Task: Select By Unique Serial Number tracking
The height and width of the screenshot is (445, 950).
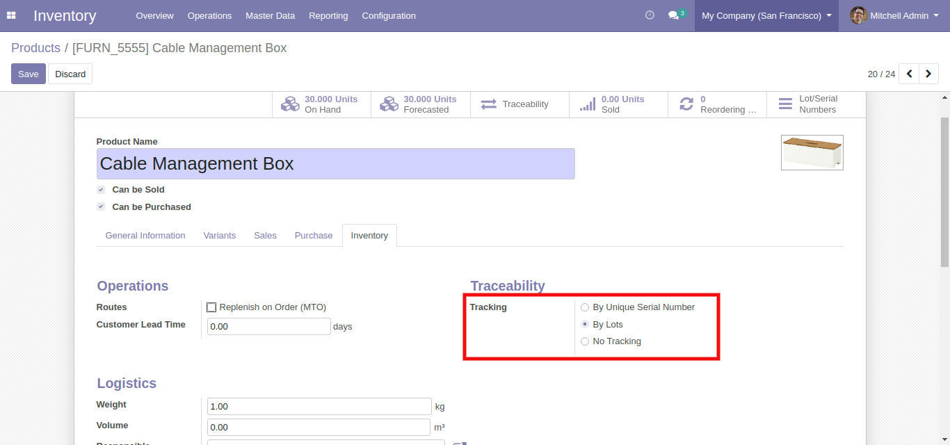Action: (x=585, y=307)
